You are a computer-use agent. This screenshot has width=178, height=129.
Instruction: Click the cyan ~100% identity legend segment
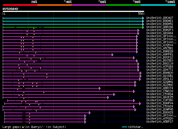coord(158,5)
